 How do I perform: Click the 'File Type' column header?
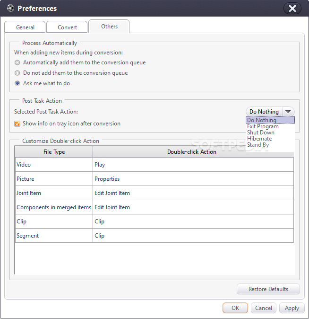(54, 152)
